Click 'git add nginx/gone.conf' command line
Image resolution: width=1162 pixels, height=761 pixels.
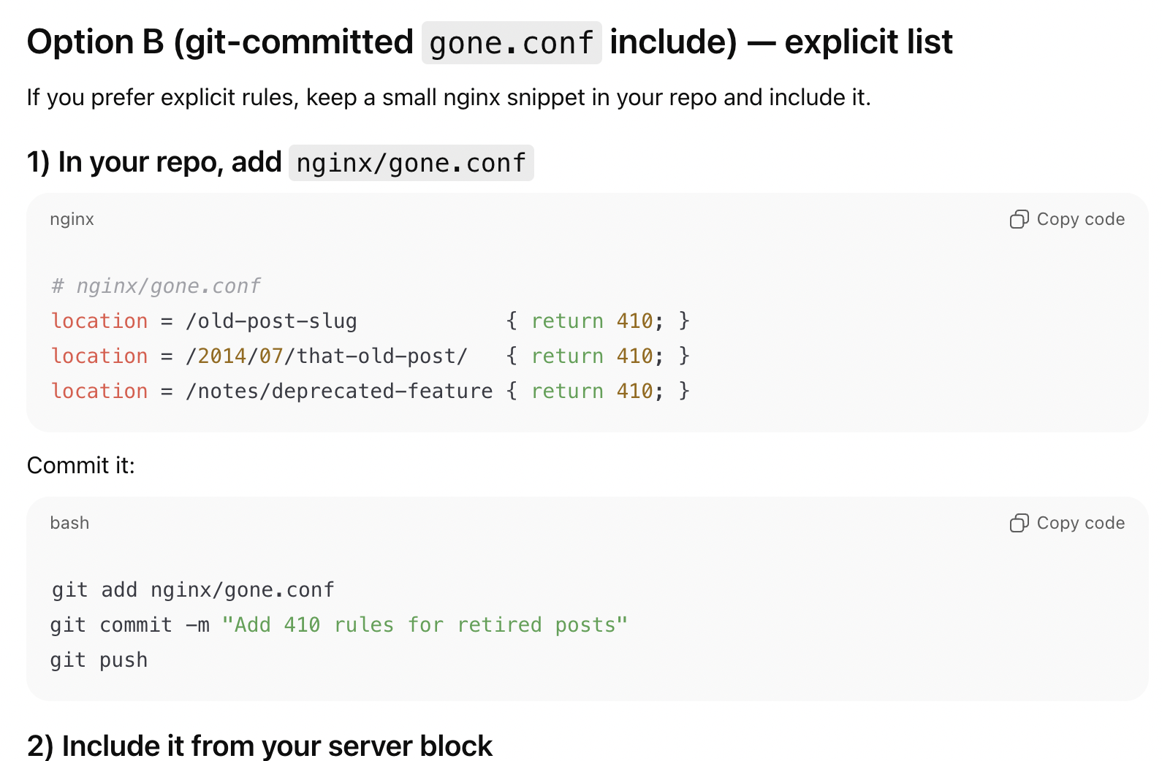(x=193, y=590)
